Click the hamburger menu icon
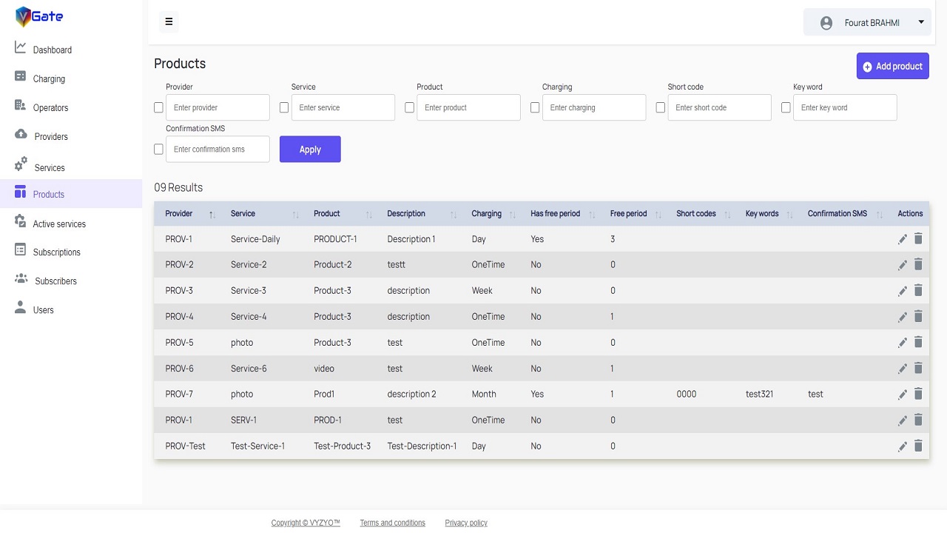Viewport: 947px width, 533px height. point(169,21)
